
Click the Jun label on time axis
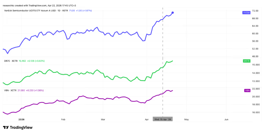[226, 120]
